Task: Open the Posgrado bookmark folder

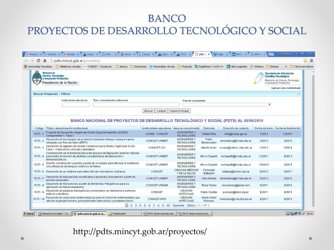Action: tap(185, 66)
